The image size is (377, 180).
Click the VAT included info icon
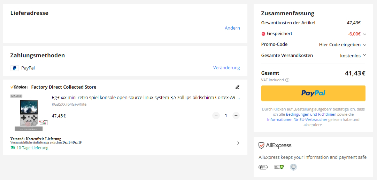tap(287, 80)
